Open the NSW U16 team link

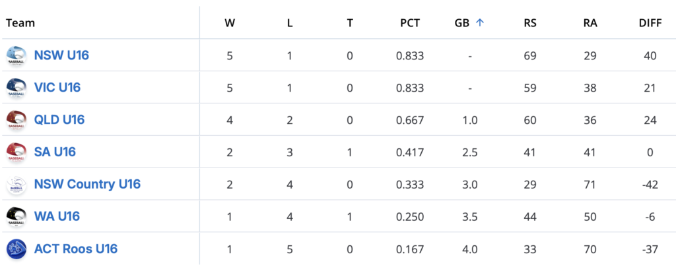click(61, 55)
